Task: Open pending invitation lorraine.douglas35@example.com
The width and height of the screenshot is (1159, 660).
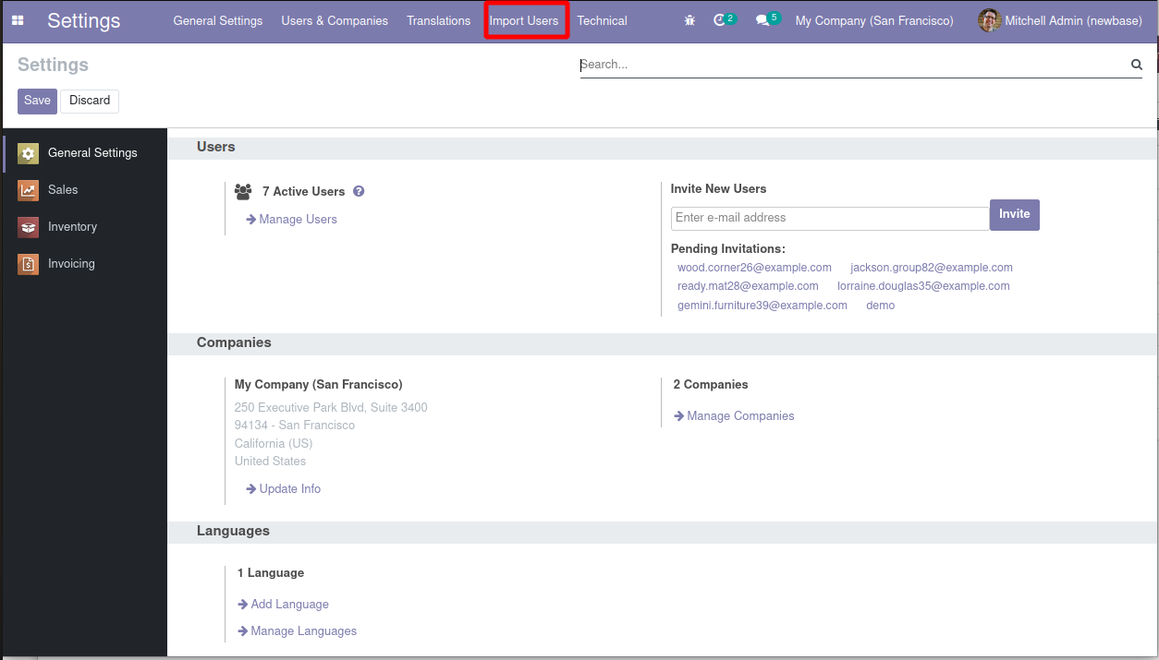Action: pos(923,286)
